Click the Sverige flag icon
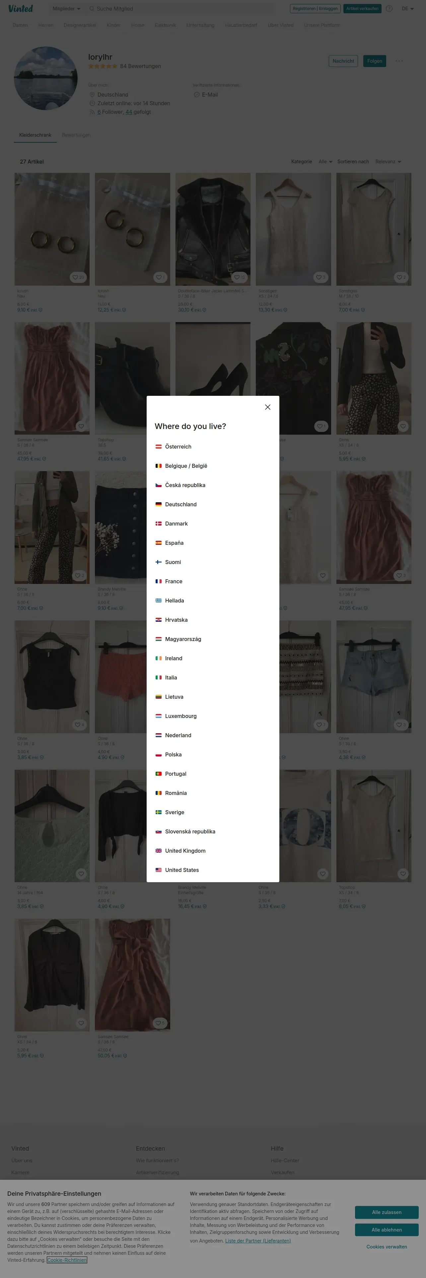Screen dimensions: 426x1278 (159, 812)
